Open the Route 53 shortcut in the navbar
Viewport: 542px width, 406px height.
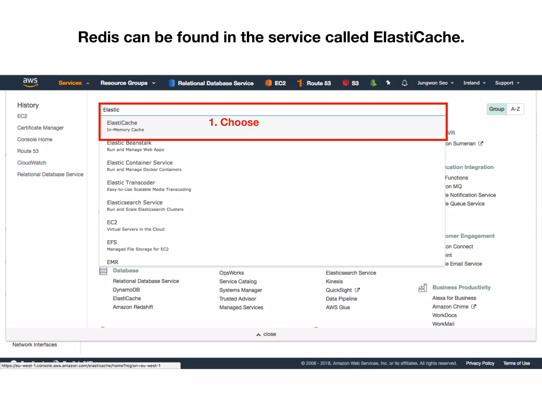click(314, 83)
